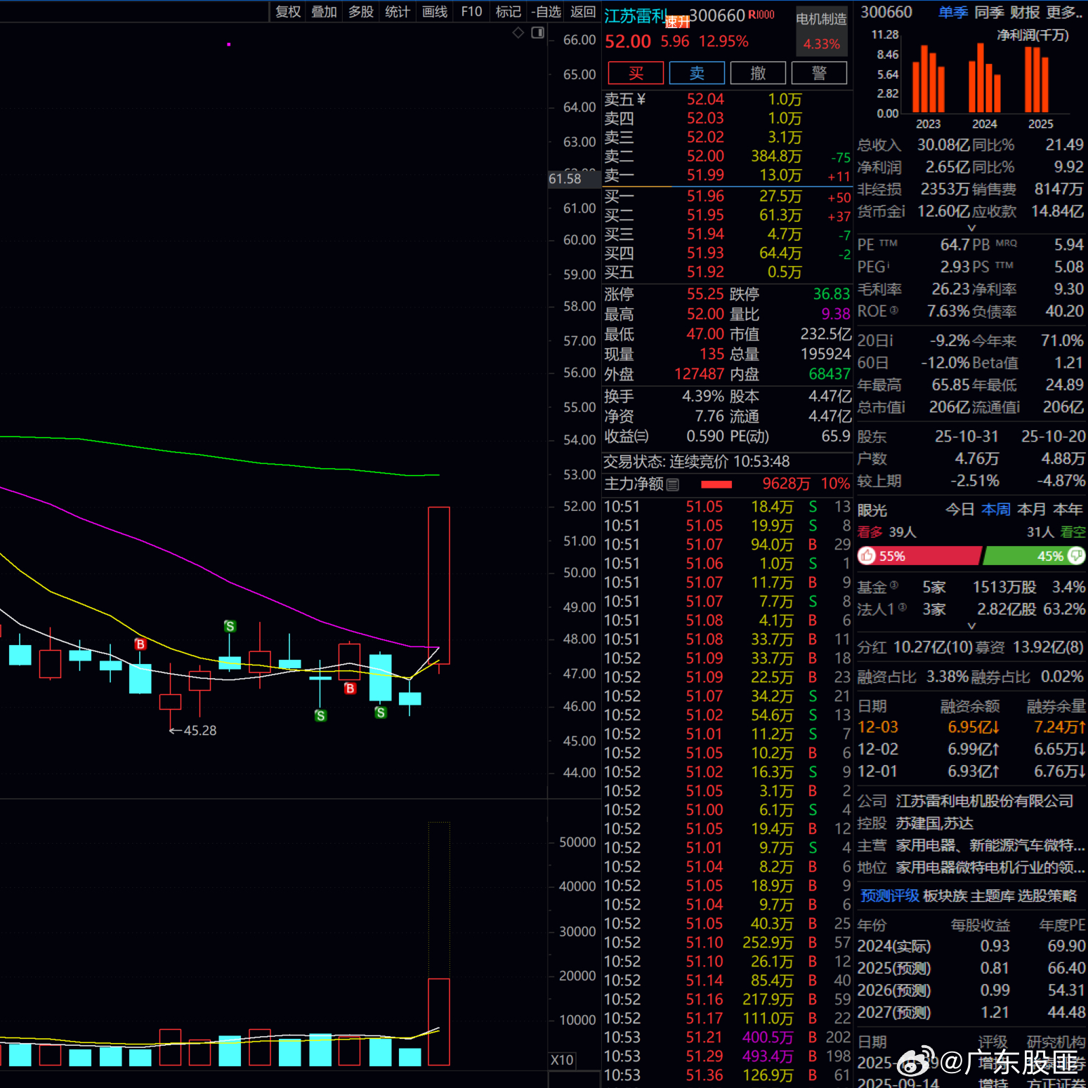Click the green S marker above the 49.00 candle

(230, 626)
